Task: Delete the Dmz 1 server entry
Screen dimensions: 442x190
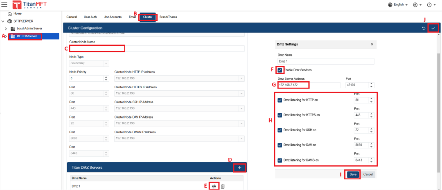Action: pos(223,186)
